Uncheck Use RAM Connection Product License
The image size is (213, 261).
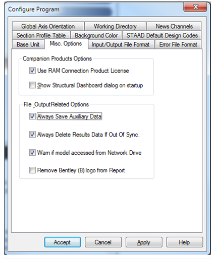coord(32,71)
